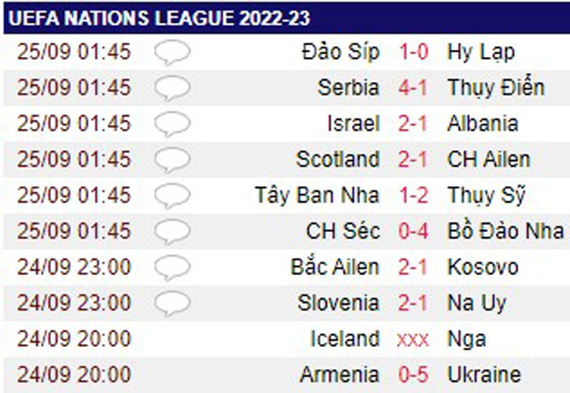This screenshot has width=570, height=393.
Task: Click the UEFA Nations League 2022-23 header
Action: 159,18
